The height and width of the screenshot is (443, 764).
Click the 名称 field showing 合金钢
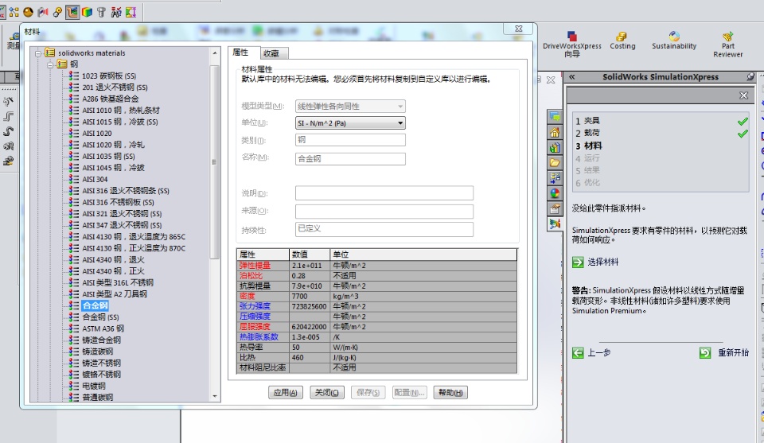click(x=350, y=159)
